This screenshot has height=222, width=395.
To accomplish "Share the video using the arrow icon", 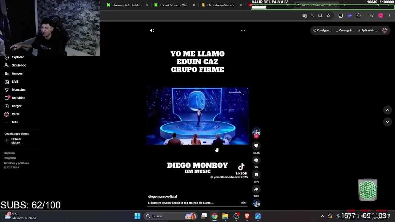I will 256,189.
